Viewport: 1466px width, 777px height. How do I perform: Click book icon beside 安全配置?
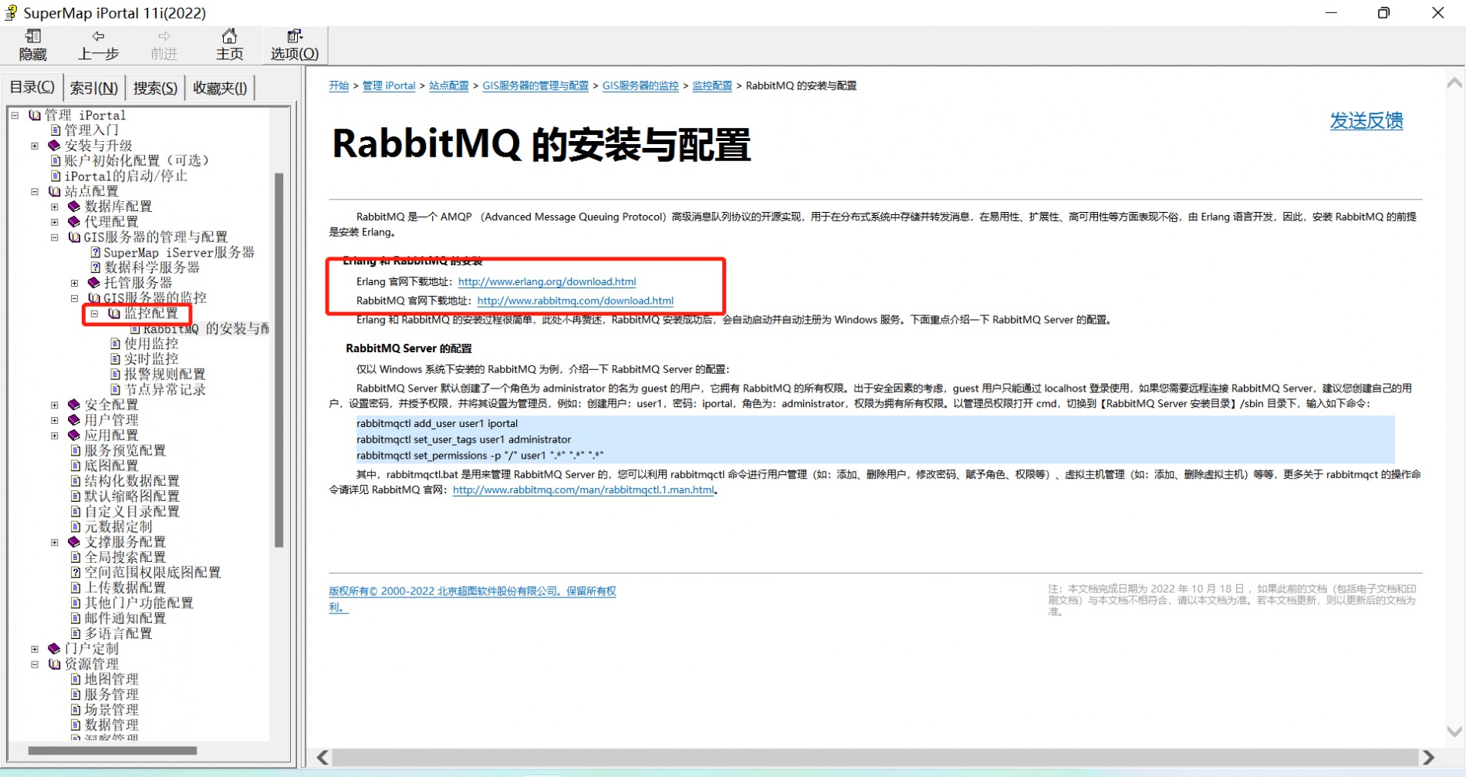coord(74,405)
